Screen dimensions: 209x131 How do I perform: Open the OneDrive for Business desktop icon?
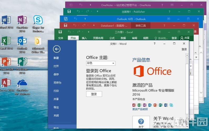coord(22,87)
